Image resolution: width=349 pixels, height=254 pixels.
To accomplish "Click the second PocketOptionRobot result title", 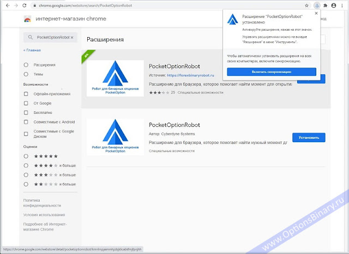I will click(174, 125).
